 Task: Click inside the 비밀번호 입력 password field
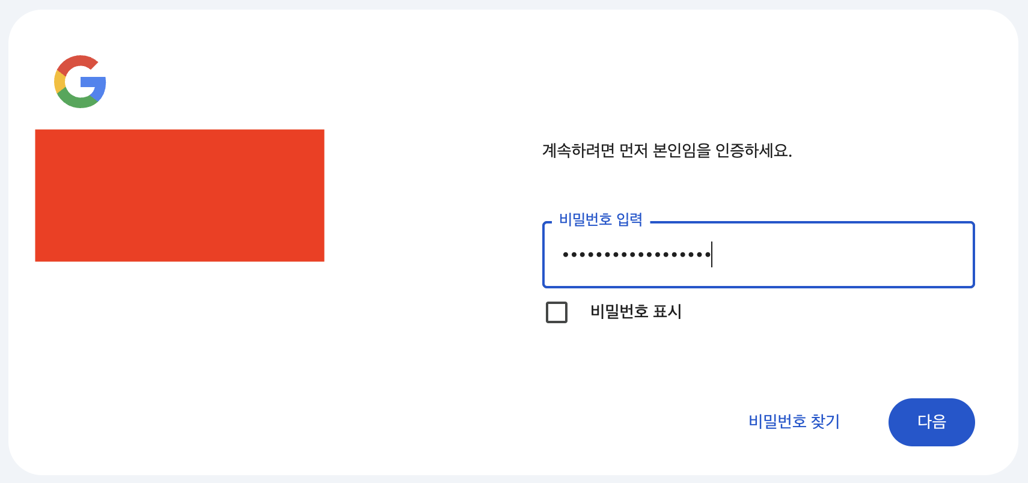757,255
